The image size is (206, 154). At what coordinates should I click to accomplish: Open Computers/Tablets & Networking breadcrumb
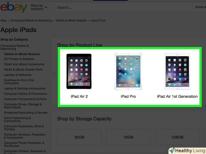pyautogui.click(x=31, y=21)
